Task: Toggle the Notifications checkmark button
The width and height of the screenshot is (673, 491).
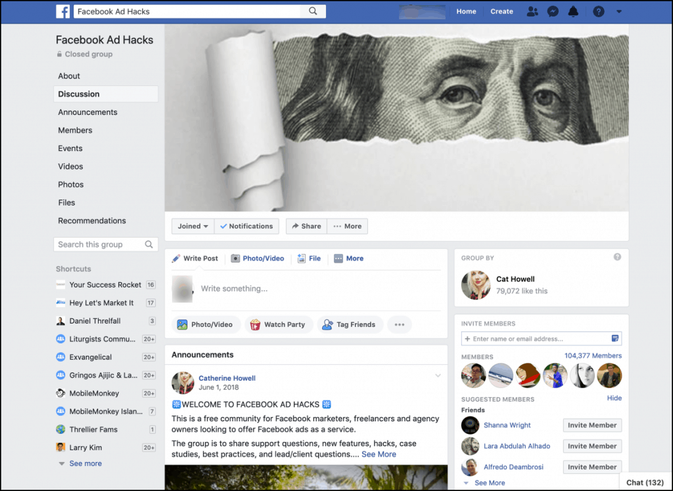Action: 246,226
